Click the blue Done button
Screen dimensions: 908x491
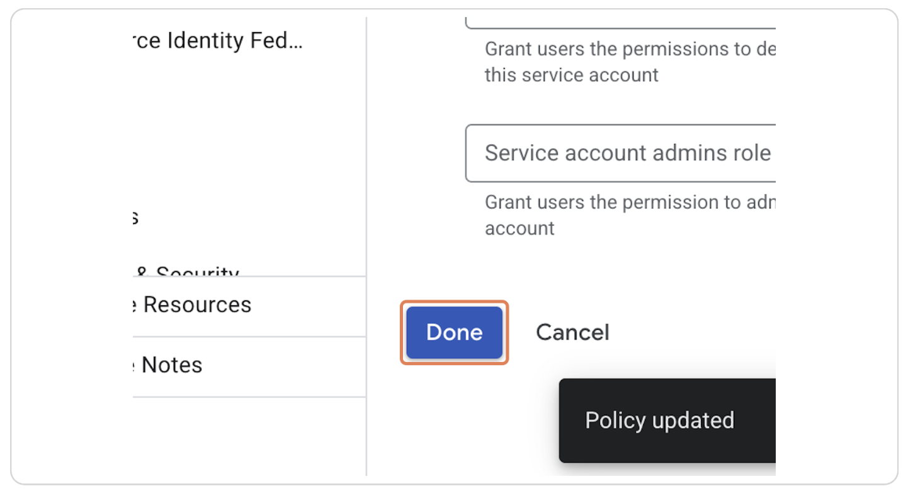click(x=454, y=332)
